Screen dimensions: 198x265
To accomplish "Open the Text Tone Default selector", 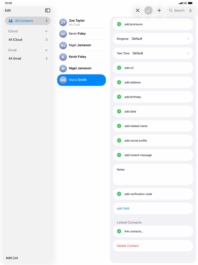I will (153, 53).
